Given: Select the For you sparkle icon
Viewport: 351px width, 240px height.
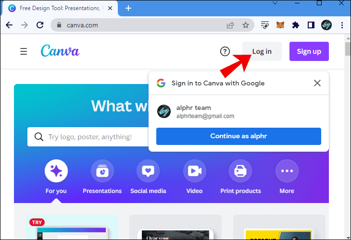Looking at the screenshot, I should point(56,171).
